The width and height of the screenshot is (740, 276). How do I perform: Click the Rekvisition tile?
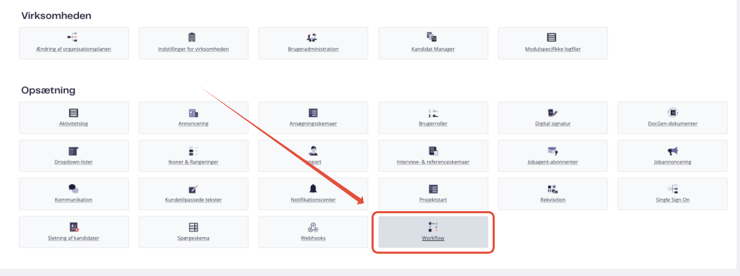[x=552, y=194]
